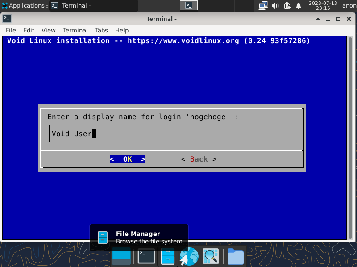Maximize the Terminal window
This screenshot has height=267, width=357.
(x=338, y=19)
